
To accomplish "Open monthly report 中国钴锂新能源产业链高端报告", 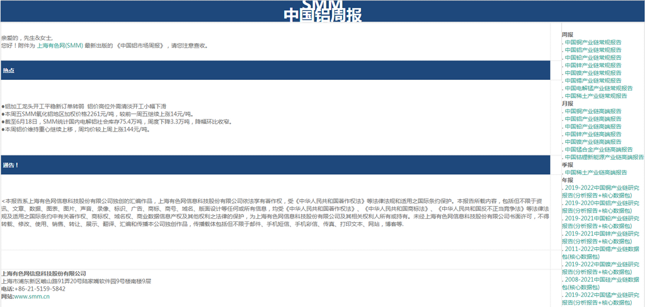I will pos(604,157).
